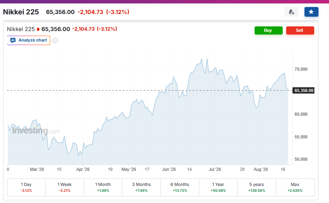Click the Jul '26 x-axis label
Screen dimensions: 329x203
coord(215,169)
